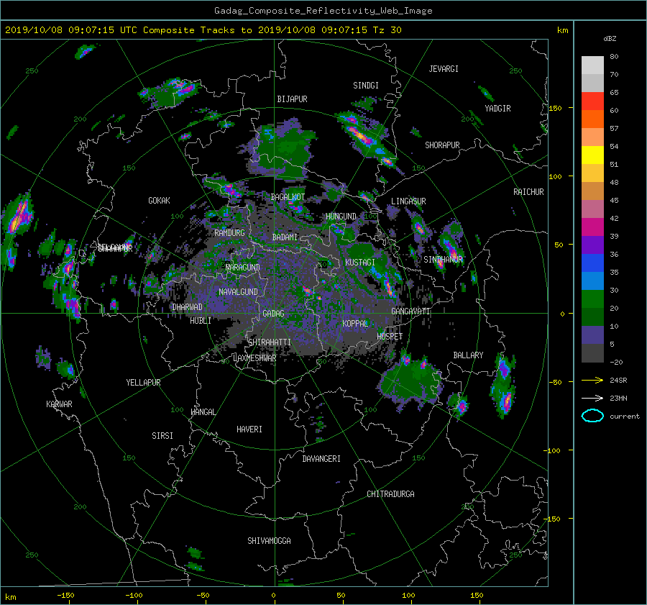Click the cyan current-track ellipse icon
The image size is (647, 605).
click(x=592, y=416)
